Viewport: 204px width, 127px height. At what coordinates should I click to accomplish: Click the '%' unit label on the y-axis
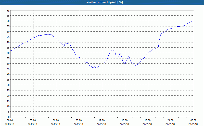click(x=8, y=11)
